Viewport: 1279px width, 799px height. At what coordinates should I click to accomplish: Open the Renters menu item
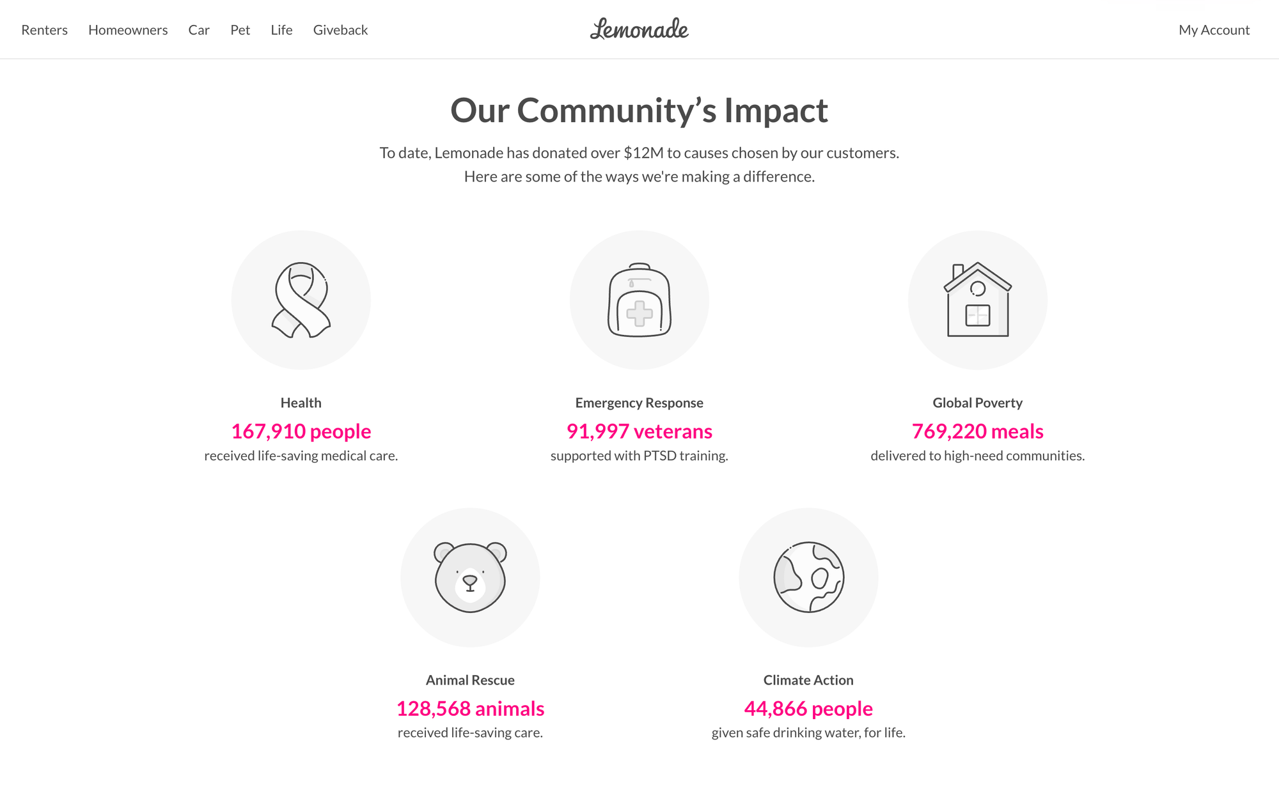[44, 30]
